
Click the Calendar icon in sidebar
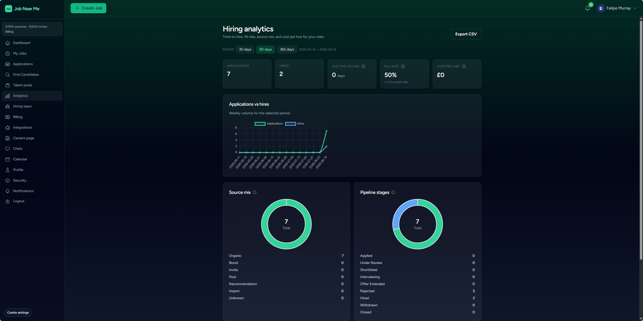pyautogui.click(x=8, y=159)
